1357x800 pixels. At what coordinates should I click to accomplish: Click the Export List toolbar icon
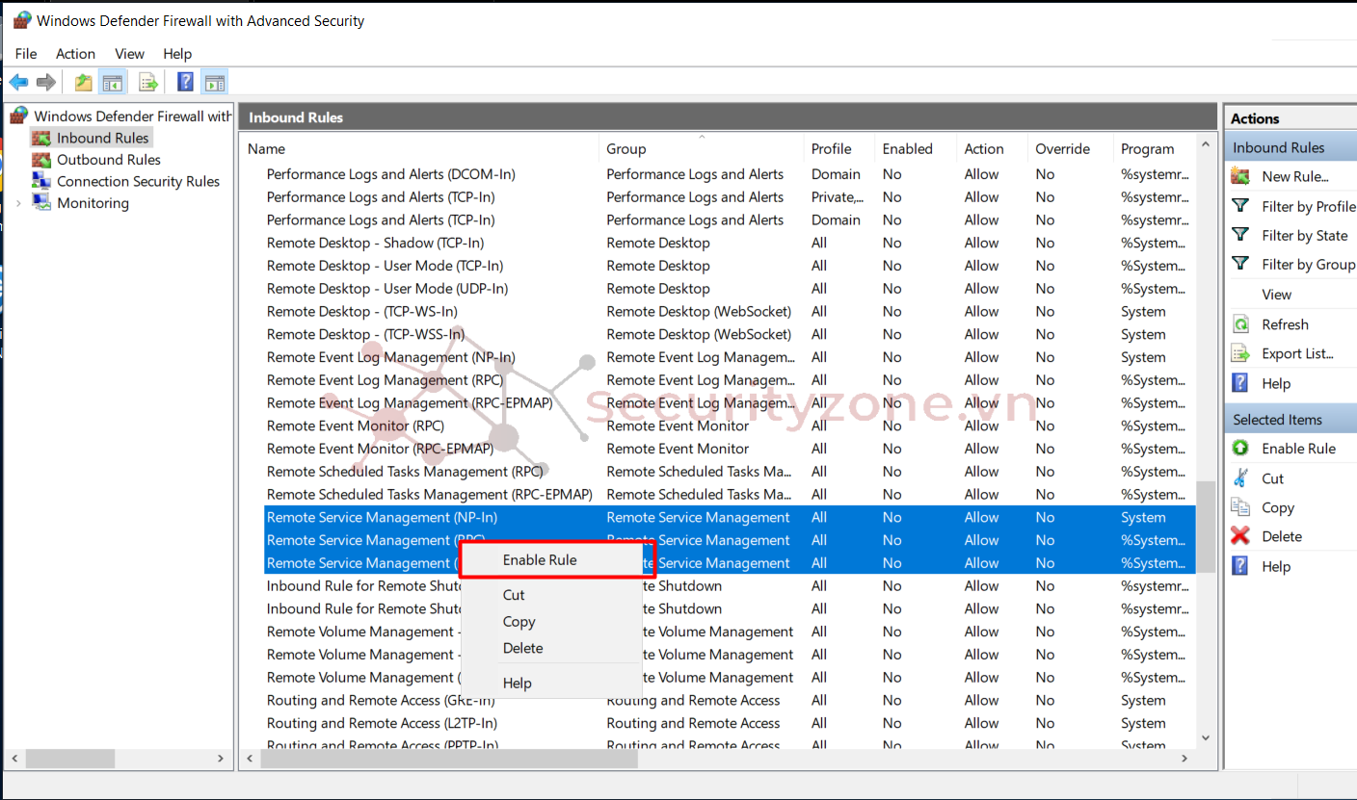coord(148,83)
